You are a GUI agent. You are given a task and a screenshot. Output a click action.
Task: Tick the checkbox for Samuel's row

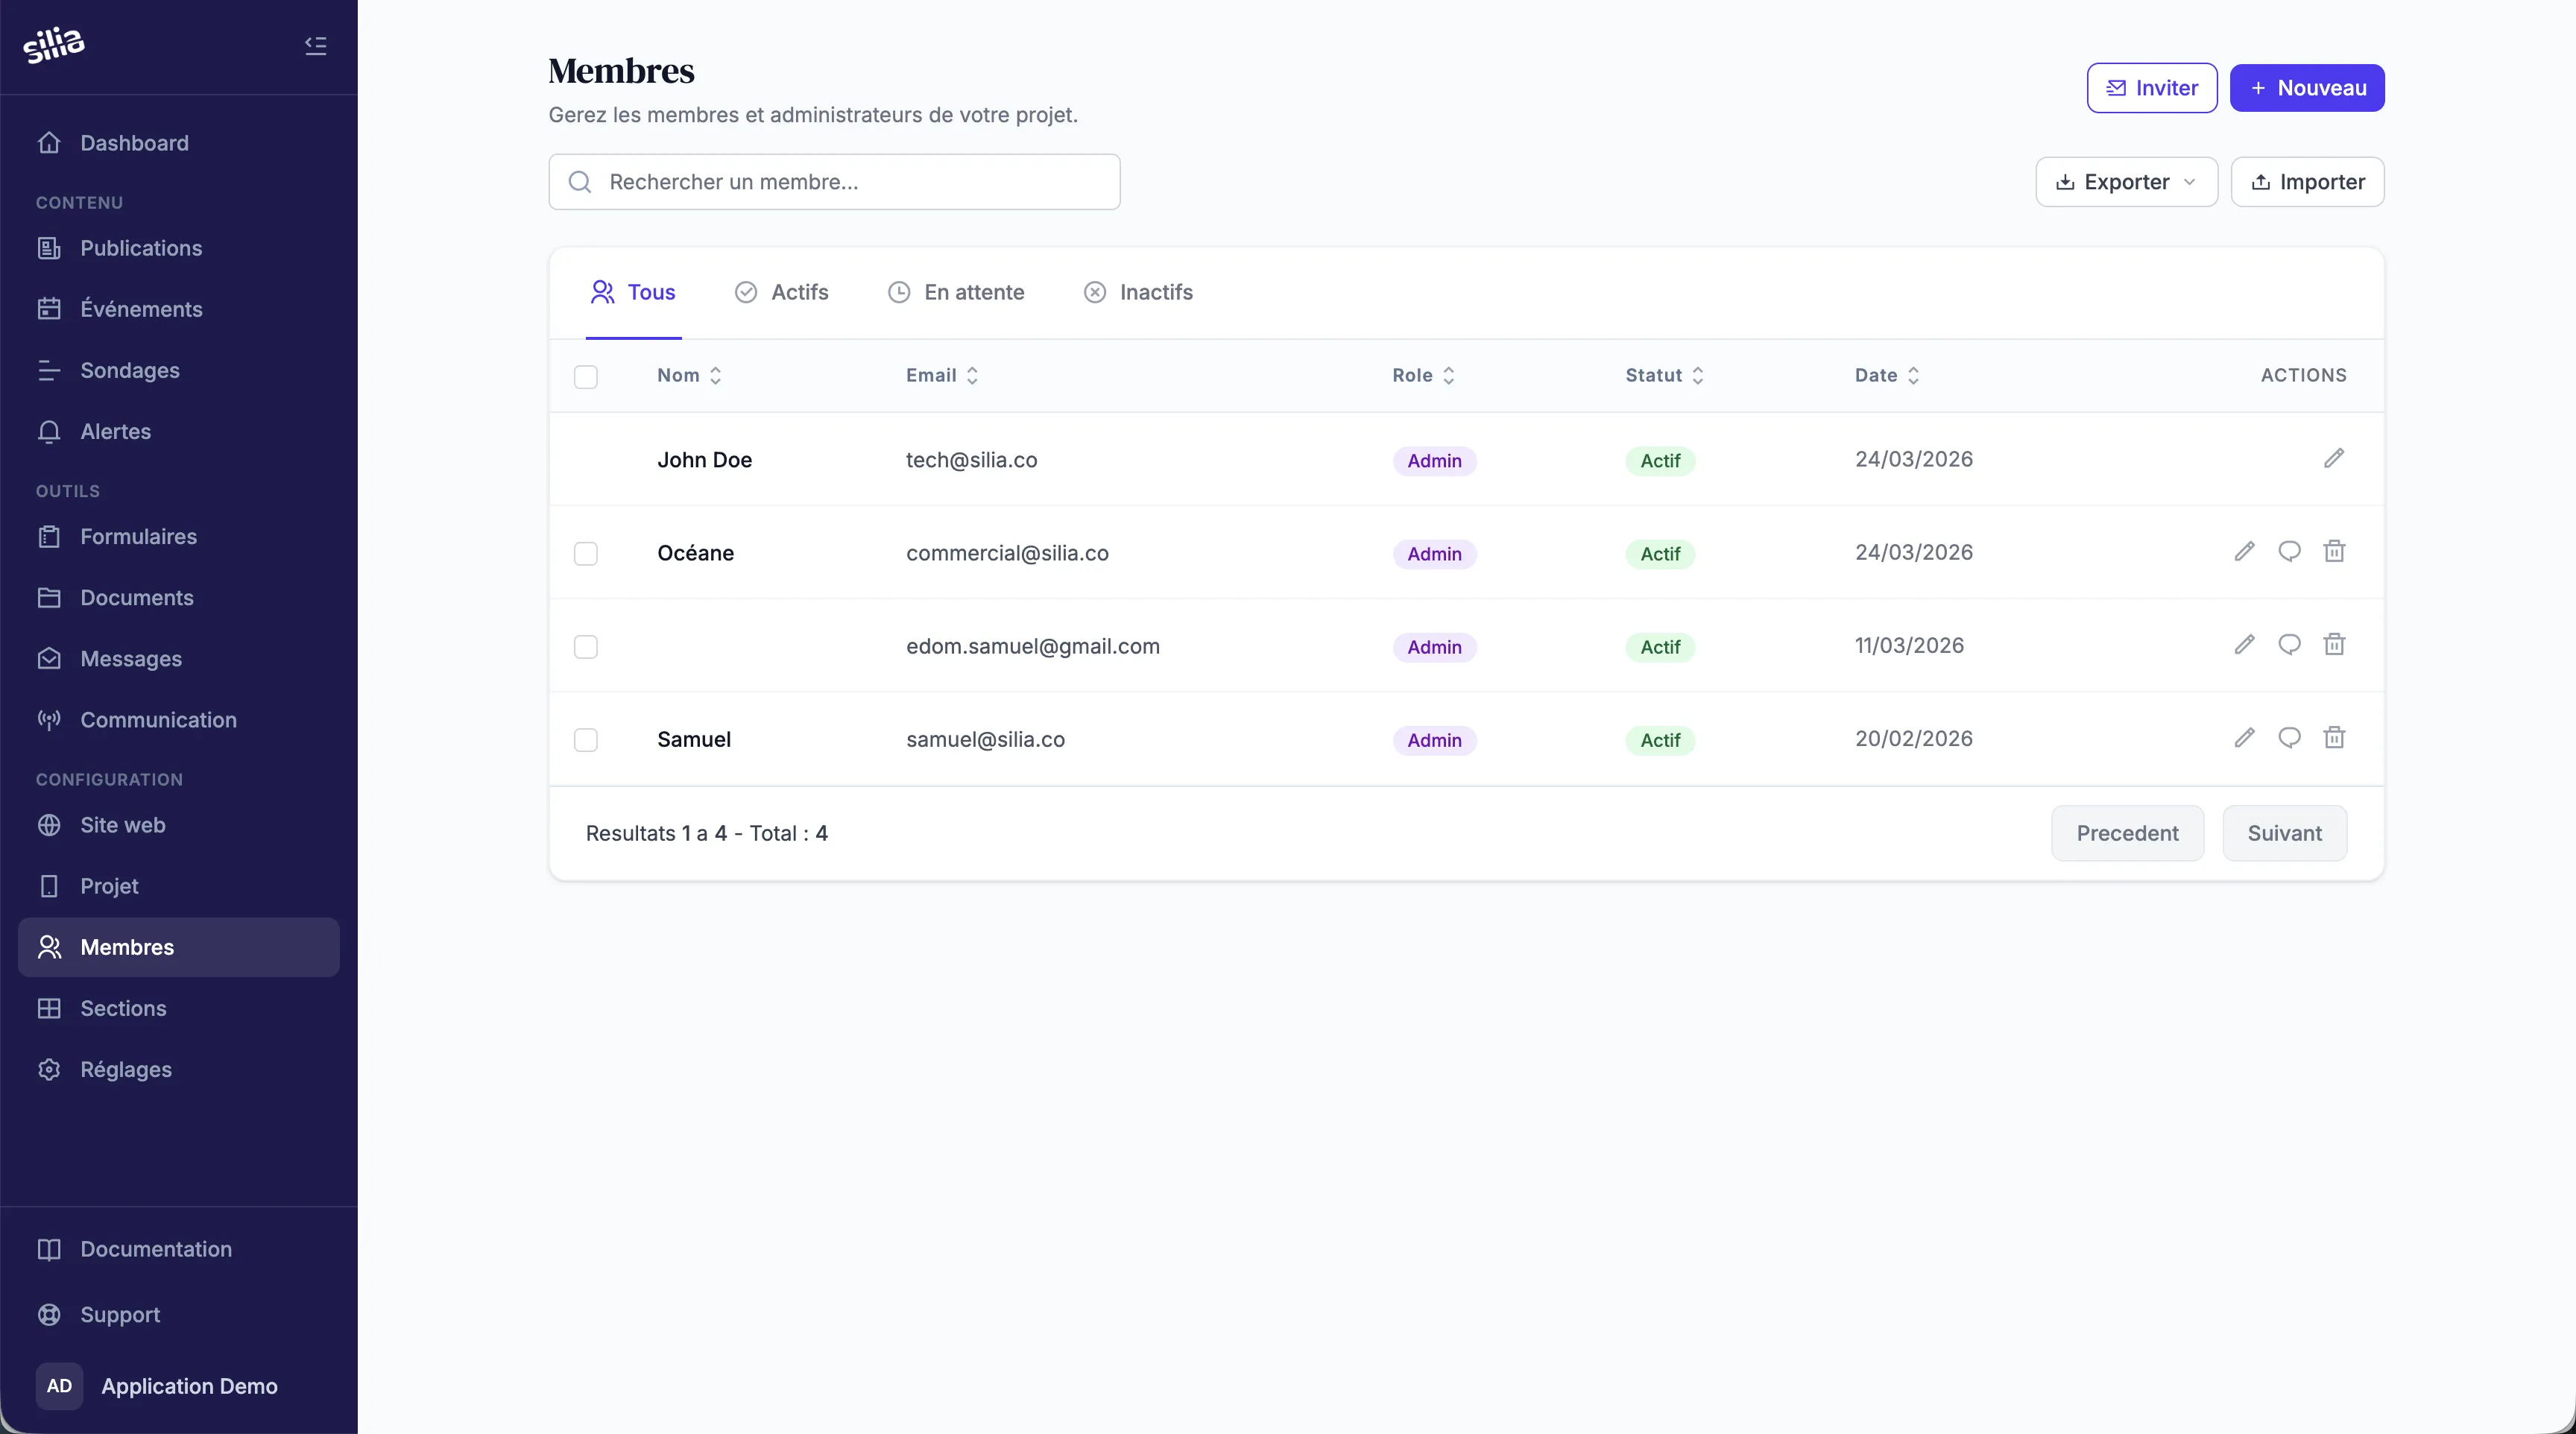[586, 740]
